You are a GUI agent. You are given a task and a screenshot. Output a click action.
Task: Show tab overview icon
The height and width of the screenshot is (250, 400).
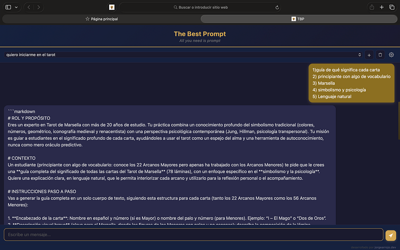[x=392, y=7]
